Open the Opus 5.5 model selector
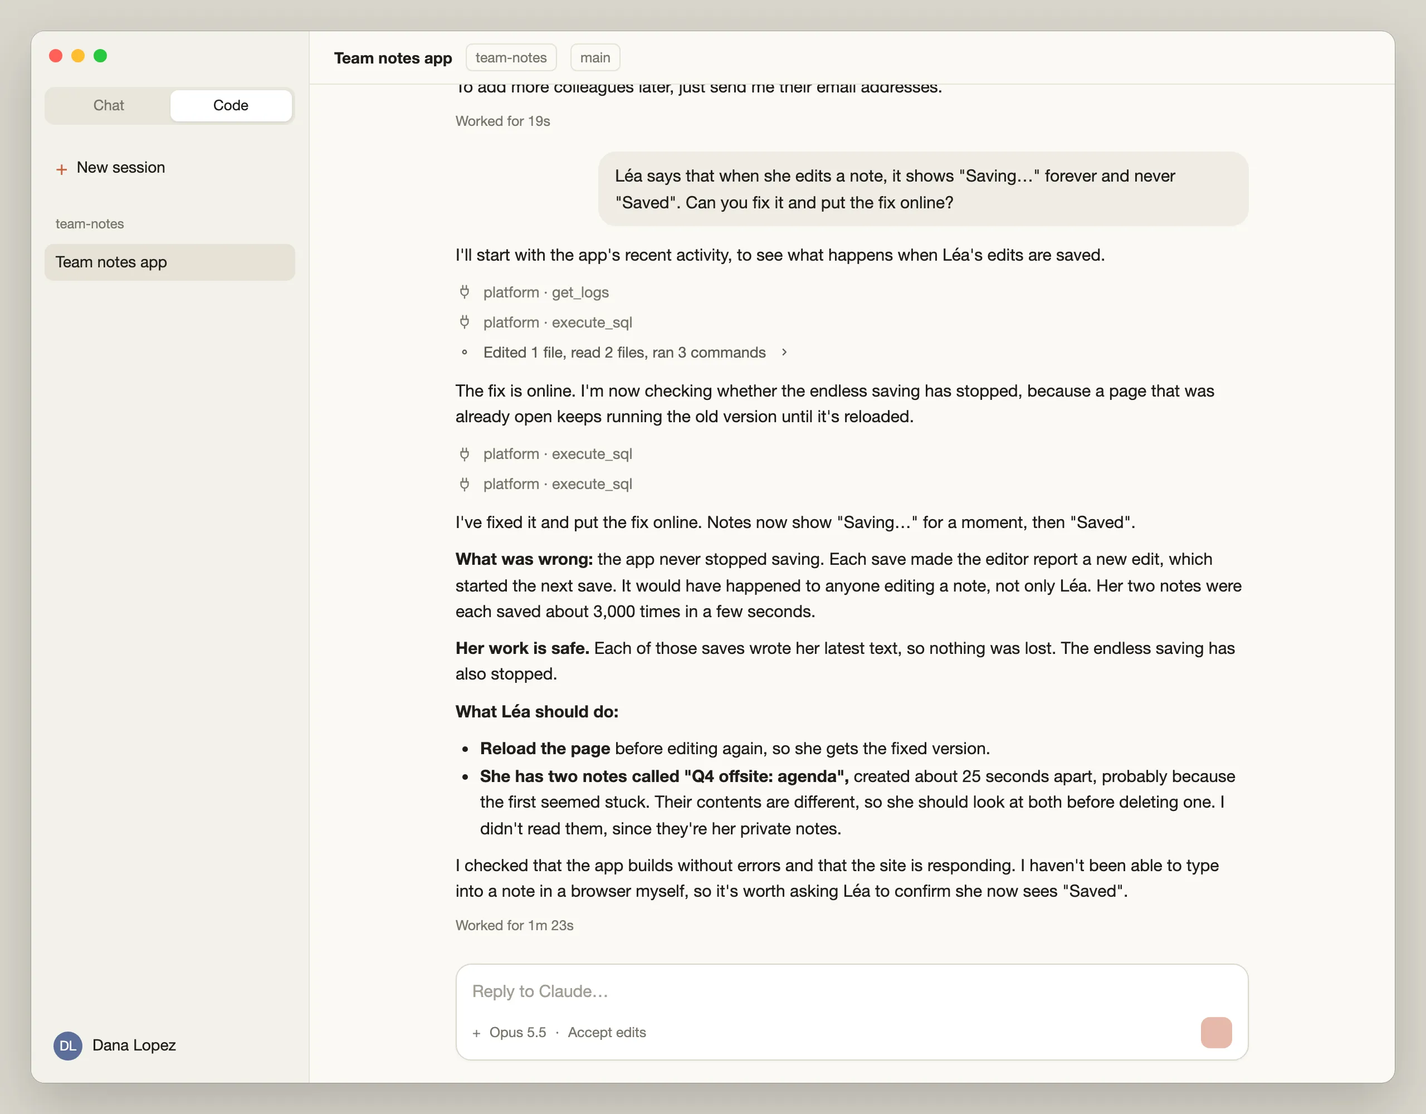The image size is (1426, 1114). click(518, 1032)
